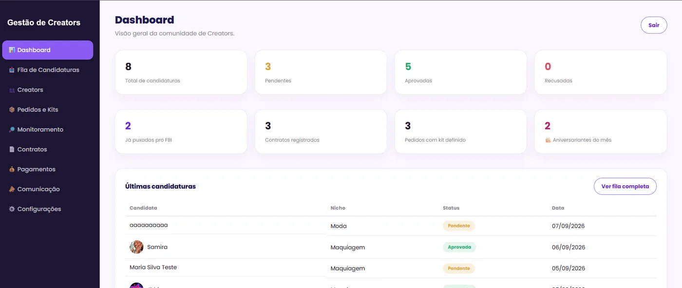Go to Pagamentos

click(48, 170)
